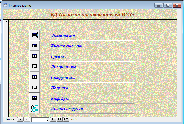Open the form button beside Должности
184x124 pixels.
(34, 35)
